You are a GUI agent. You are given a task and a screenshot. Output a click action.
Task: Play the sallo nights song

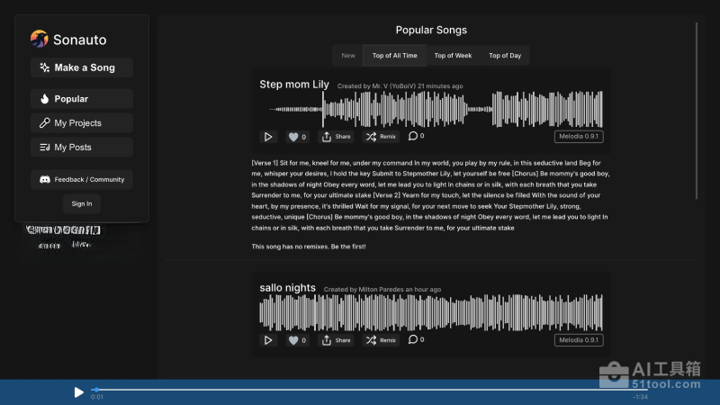268,340
